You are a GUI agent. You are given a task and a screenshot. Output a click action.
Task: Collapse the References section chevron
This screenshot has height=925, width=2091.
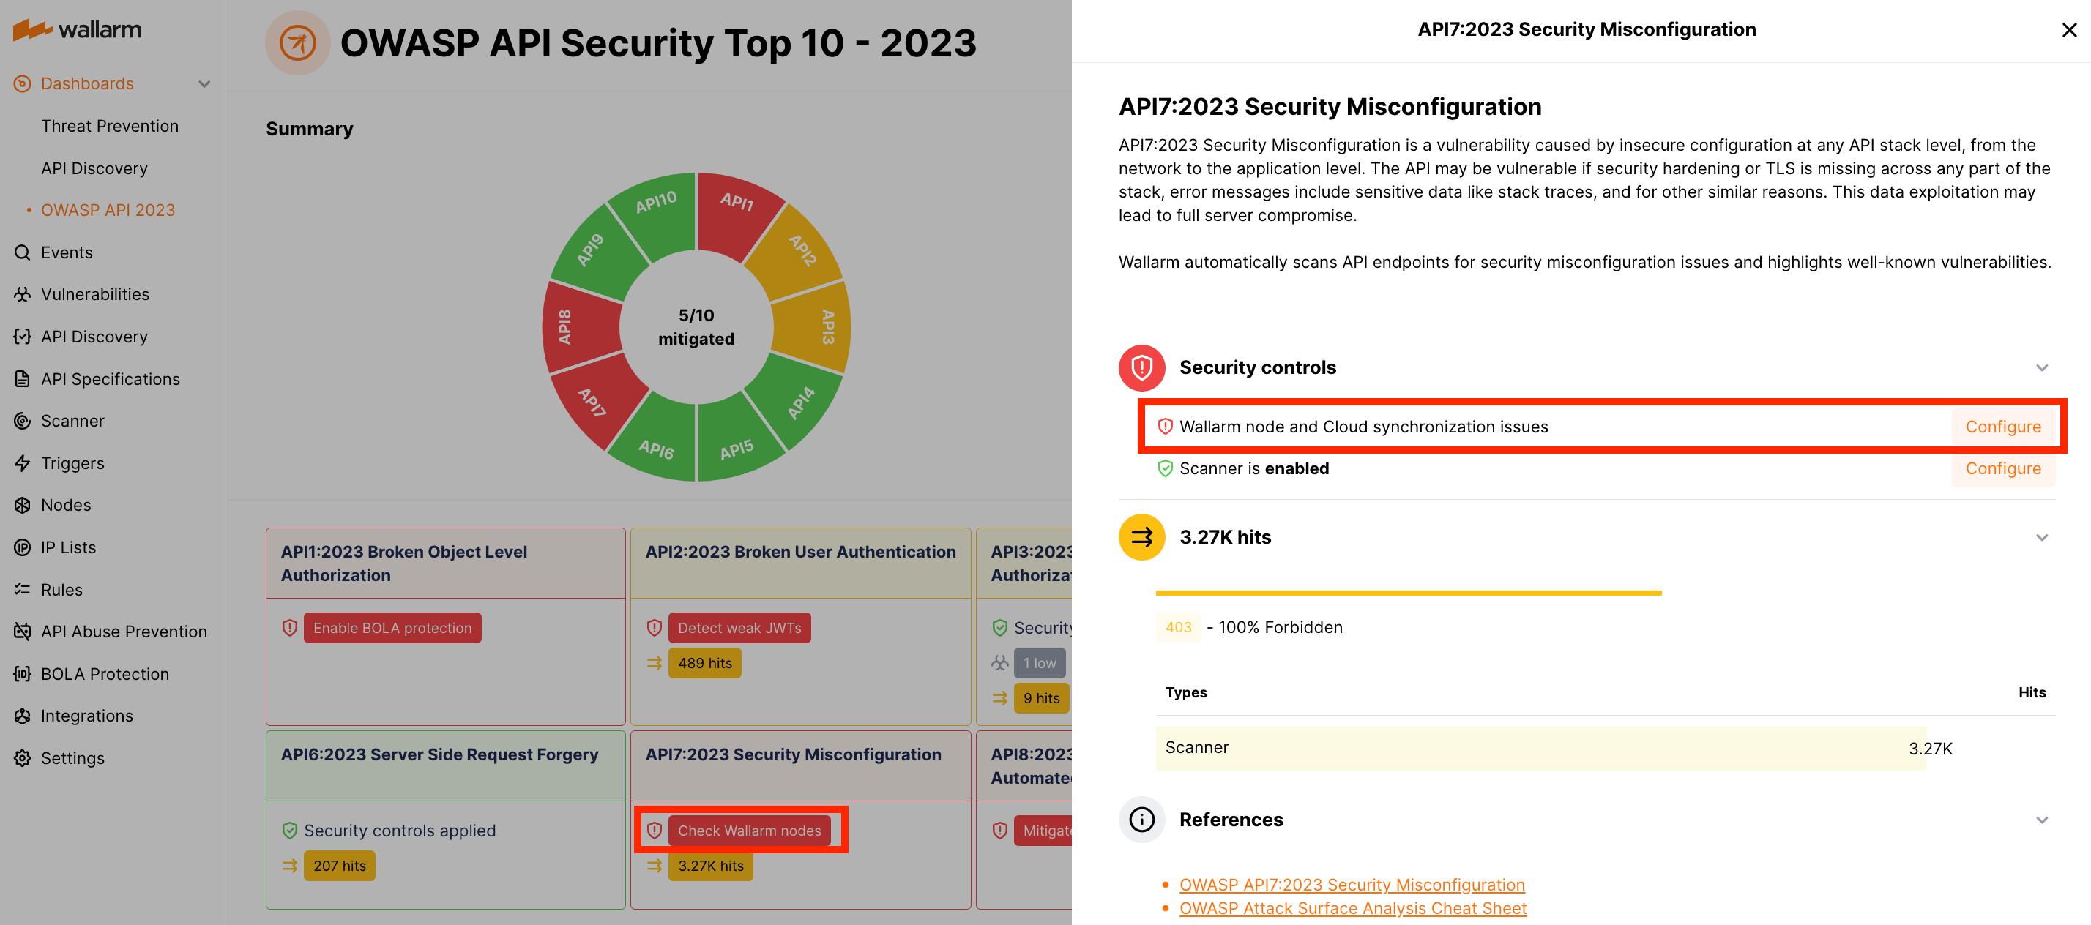pyautogui.click(x=2041, y=820)
